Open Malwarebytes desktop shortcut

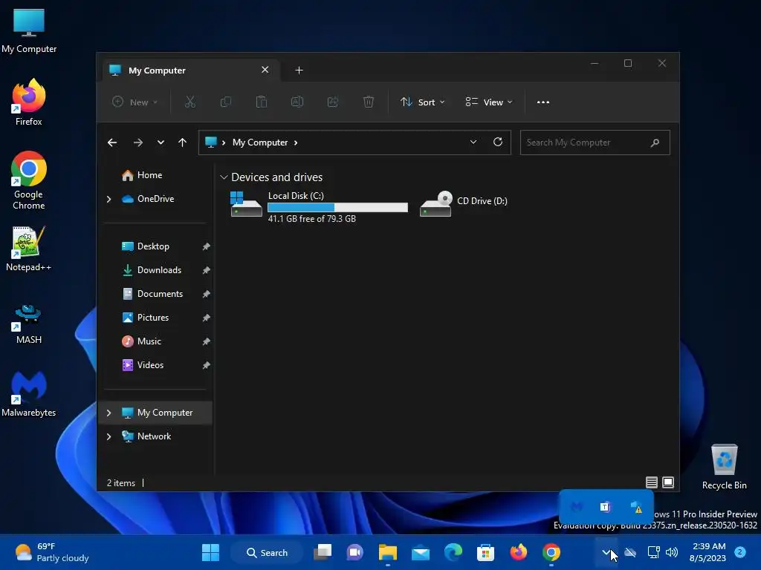coord(29,394)
